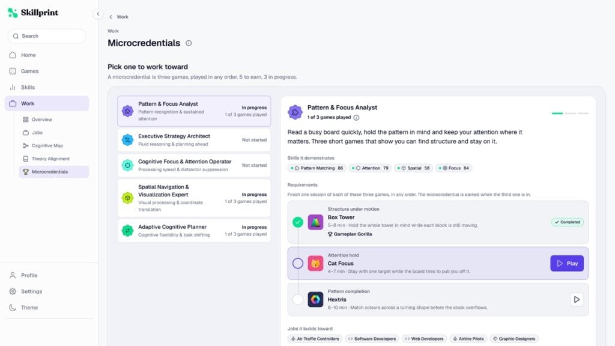Open the Executive Strategy Architect credential icon
This screenshot has height=346, width=615.
tap(127, 139)
